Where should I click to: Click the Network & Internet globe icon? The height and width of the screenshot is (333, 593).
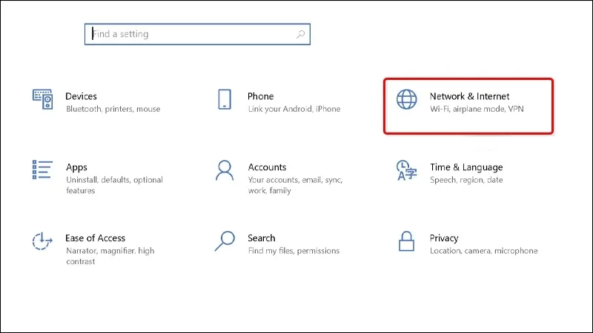406,100
